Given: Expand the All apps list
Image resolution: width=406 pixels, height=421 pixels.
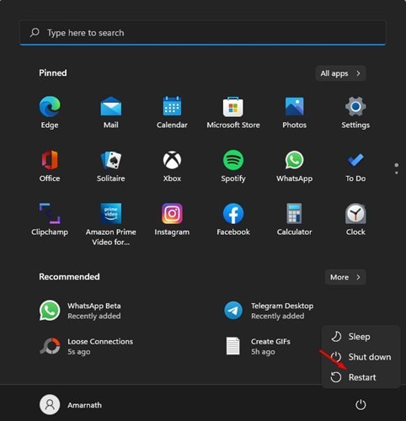Looking at the screenshot, I should (340, 73).
